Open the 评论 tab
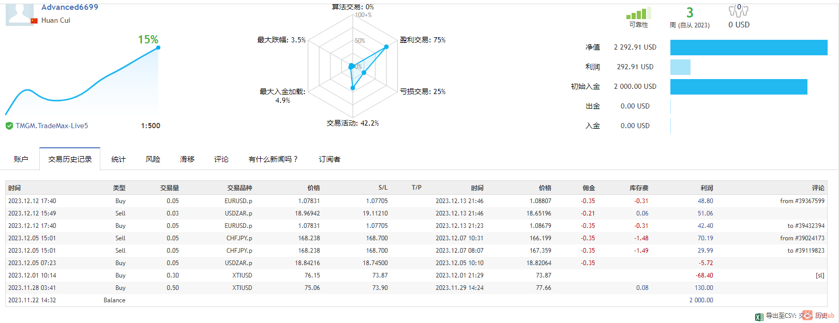Screen dimensions: 839x323 [221, 159]
